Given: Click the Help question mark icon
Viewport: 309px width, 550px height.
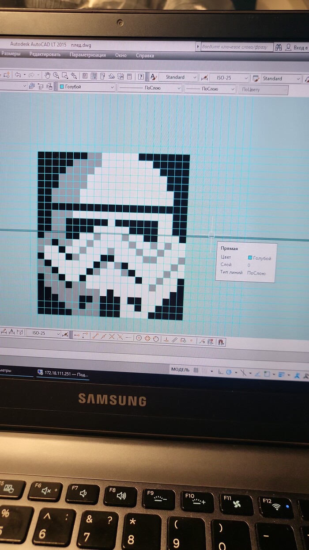Looking at the screenshot, I should click(140, 76).
